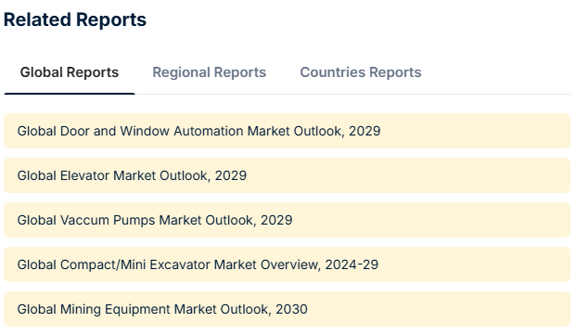The image size is (576, 335).
Task: Switch to the Global Reports tab
Action: pyautogui.click(x=69, y=72)
